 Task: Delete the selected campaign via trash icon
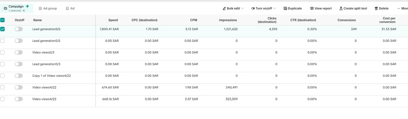[x=381, y=8]
